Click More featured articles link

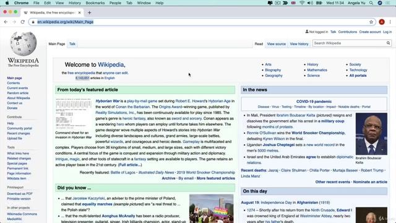[216, 178]
